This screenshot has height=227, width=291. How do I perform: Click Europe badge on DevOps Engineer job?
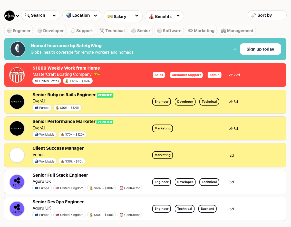42,215
